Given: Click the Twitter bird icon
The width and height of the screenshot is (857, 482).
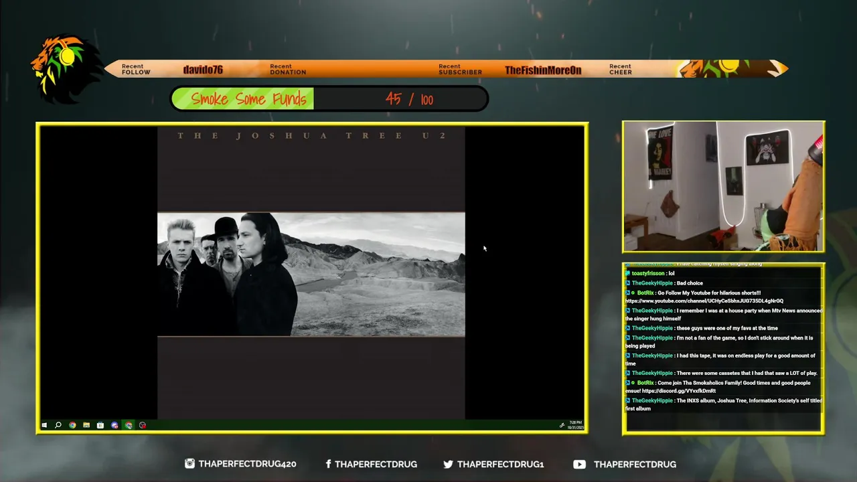Looking at the screenshot, I should click(x=448, y=464).
